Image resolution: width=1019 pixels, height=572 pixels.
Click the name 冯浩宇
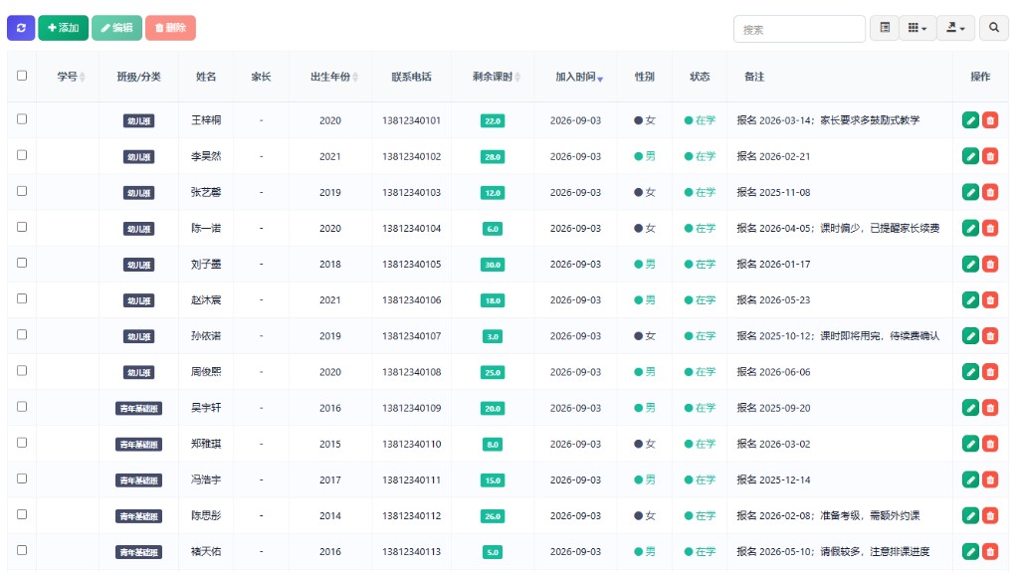coord(206,479)
